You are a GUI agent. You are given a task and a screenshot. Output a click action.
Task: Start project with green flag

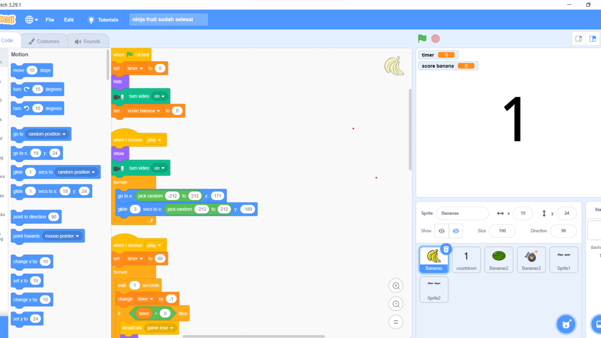(422, 39)
